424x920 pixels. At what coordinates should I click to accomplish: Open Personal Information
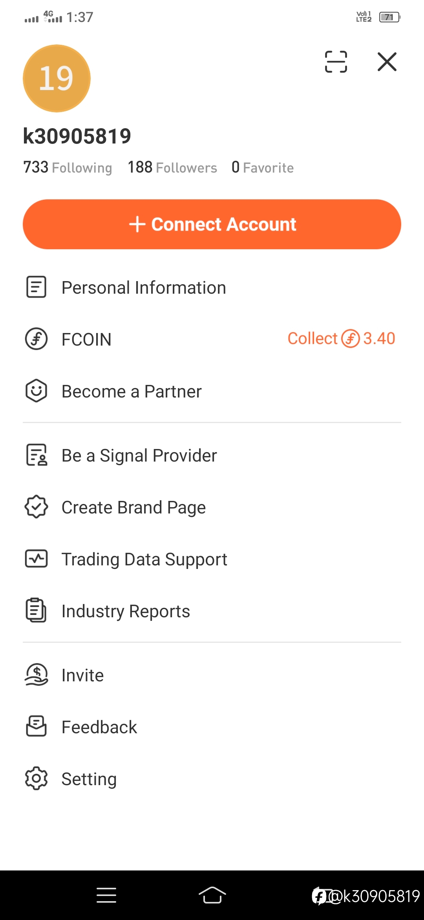(x=212, y=287)
